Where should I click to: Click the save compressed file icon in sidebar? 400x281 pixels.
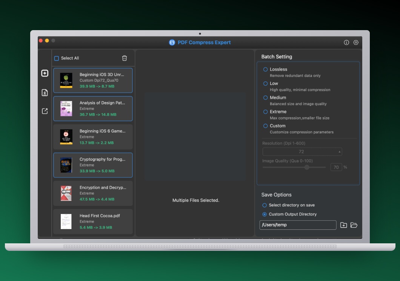point(45,92)
